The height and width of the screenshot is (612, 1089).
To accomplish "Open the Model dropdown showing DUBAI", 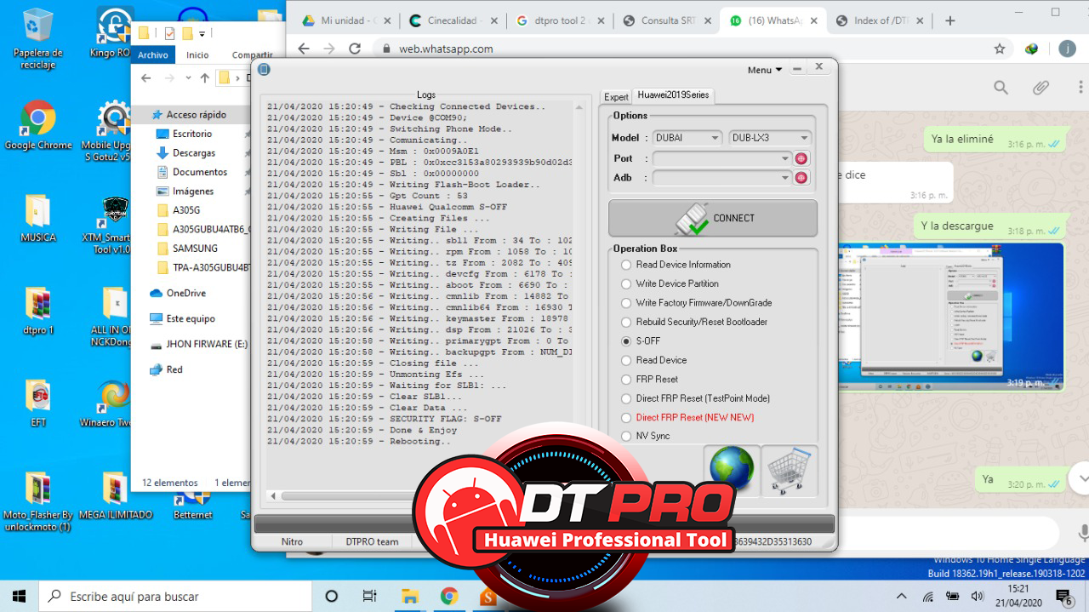I will [687, 138].
